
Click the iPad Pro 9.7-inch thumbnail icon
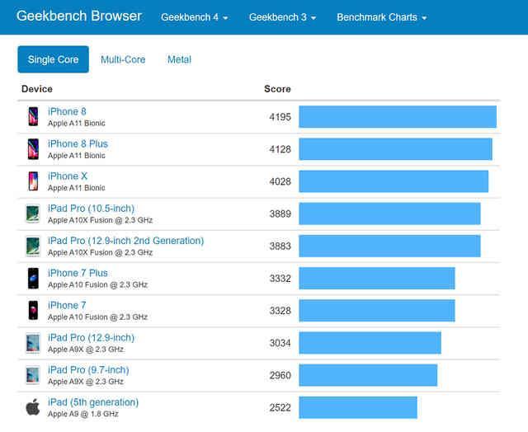(33, 375)
